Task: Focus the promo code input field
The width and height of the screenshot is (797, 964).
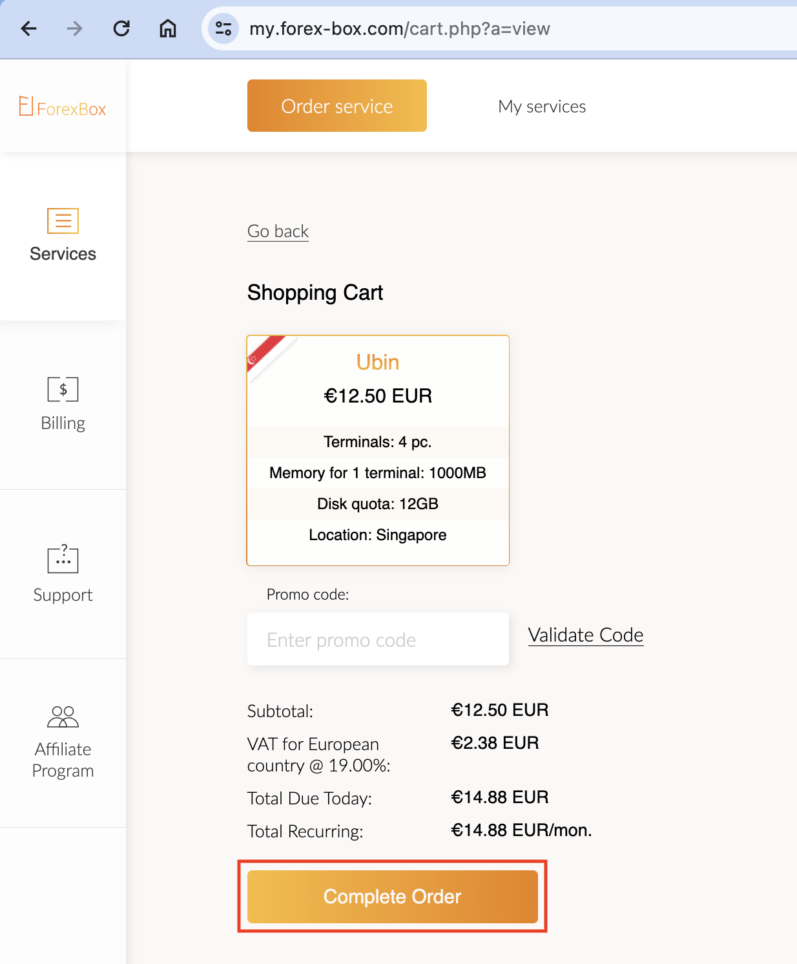Action: [x=378, y=640]
